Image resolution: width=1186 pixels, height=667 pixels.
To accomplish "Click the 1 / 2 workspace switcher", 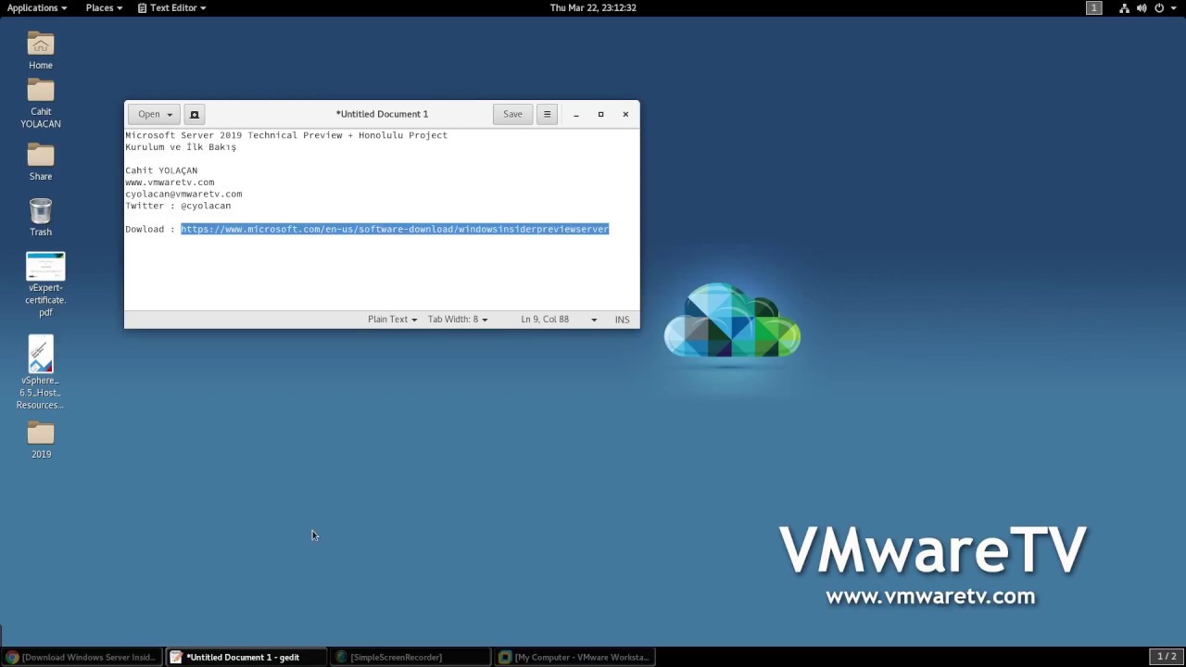I will [1167, 657].
